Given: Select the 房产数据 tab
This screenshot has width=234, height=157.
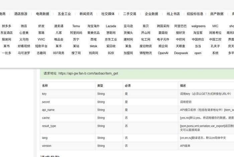Looking at the screenshot, I should [217, 14].
